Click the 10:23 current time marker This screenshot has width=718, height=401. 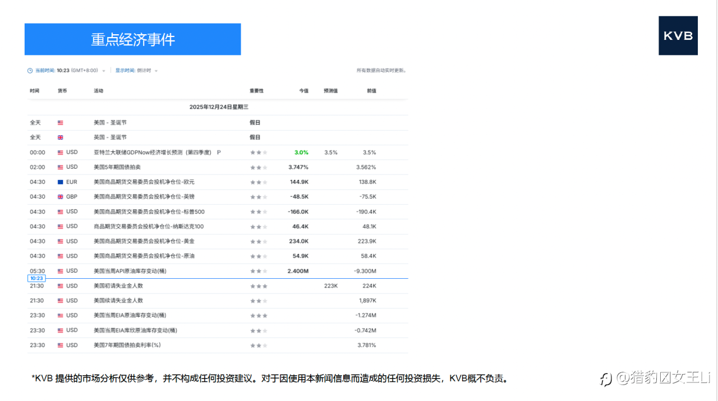36,278
